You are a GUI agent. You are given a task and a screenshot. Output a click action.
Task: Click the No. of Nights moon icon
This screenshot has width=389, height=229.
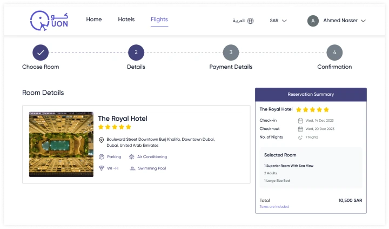[x=300, y=138]
